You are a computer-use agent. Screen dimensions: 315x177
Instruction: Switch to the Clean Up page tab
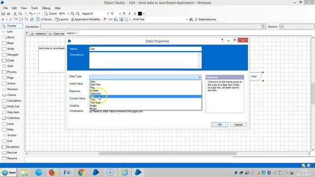point(56,33)
